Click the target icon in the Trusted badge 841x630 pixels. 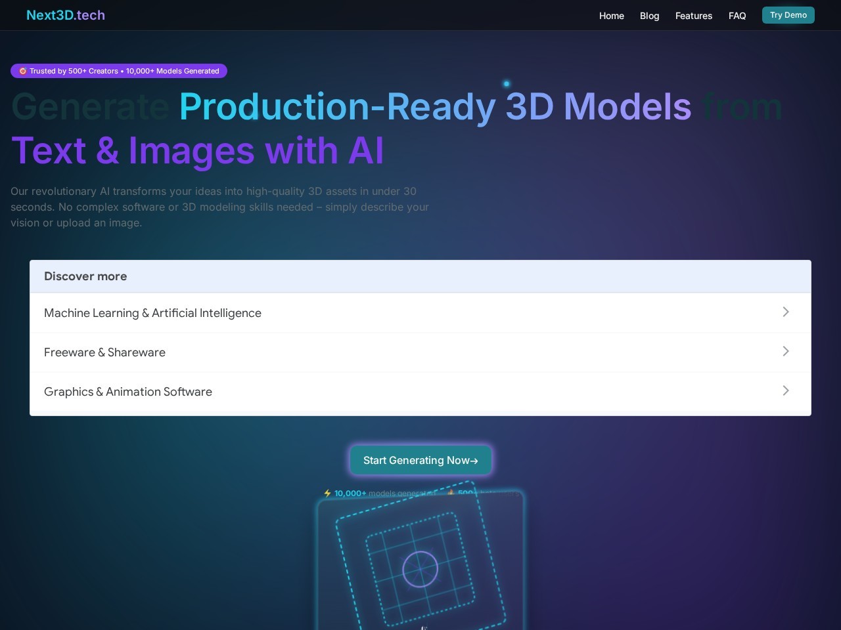(x=22, y=71)
